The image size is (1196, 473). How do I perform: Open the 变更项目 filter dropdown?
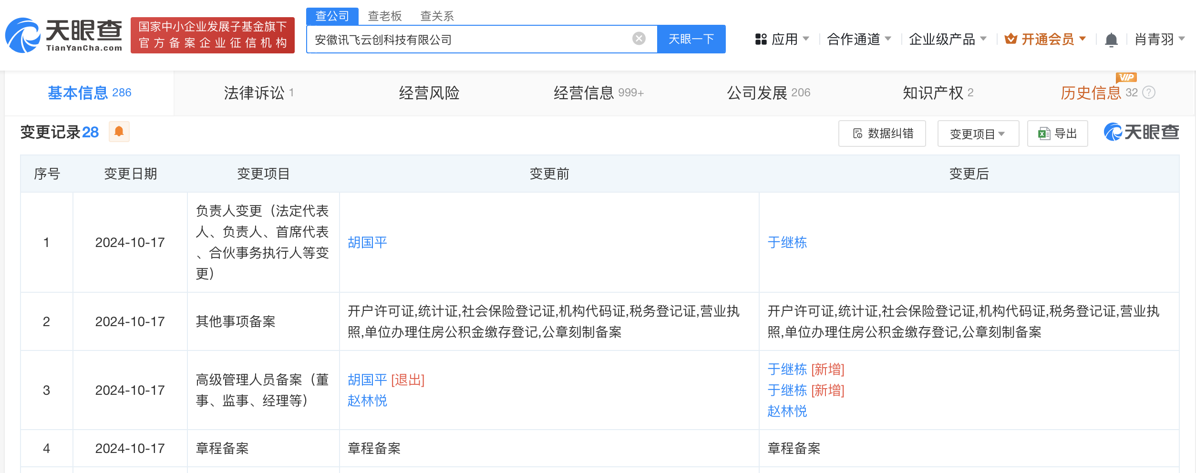pos(978,134)
